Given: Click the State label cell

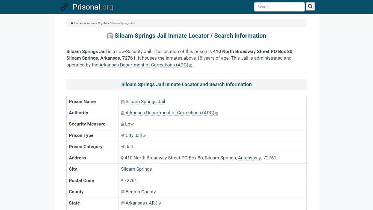Looking at the screenshot, I should coord(93,203).
